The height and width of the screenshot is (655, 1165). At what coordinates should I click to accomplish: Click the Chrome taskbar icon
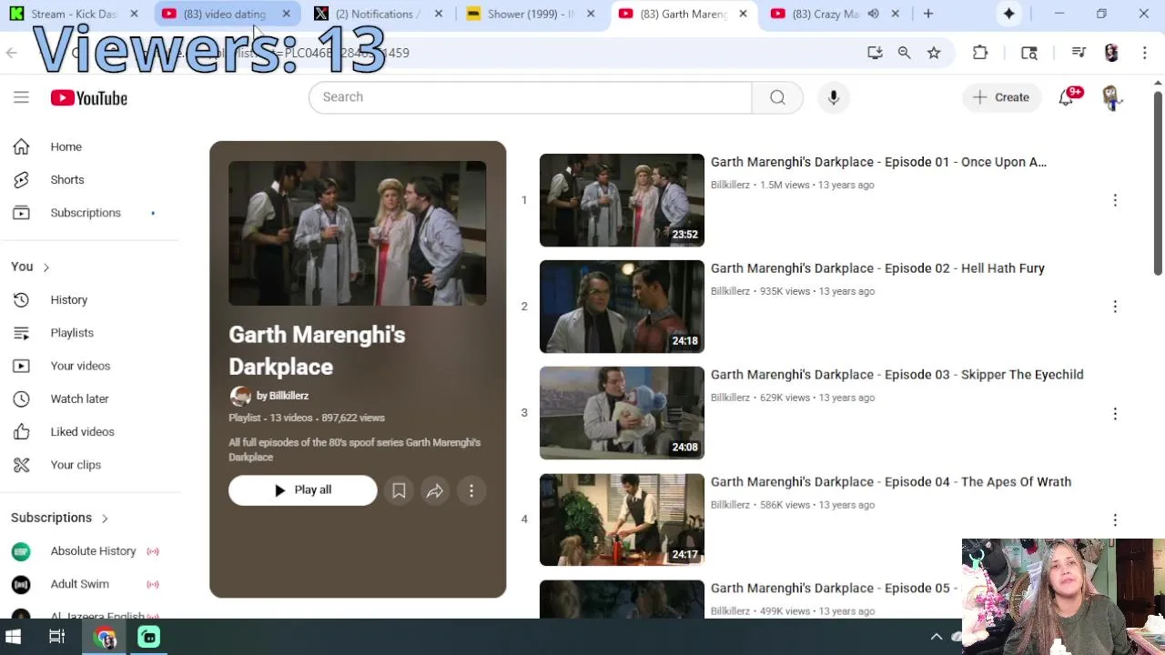[105, 637]
